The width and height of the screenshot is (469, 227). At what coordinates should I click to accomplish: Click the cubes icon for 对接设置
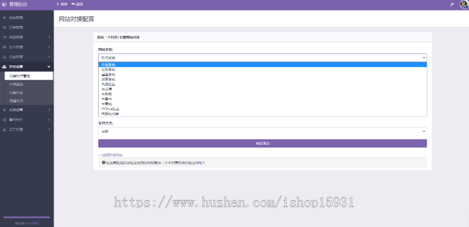tap(4, 67)
